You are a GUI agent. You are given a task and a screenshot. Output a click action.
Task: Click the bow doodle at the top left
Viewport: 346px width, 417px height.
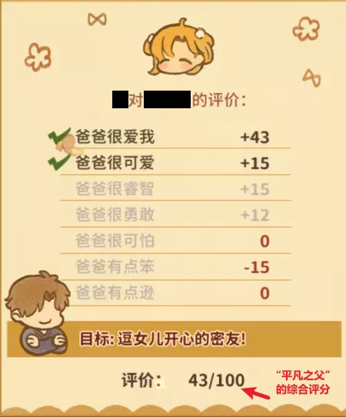click(97, 19)
